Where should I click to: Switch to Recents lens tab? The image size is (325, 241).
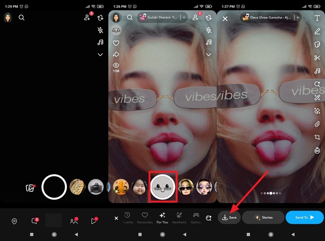coord(127,218)
